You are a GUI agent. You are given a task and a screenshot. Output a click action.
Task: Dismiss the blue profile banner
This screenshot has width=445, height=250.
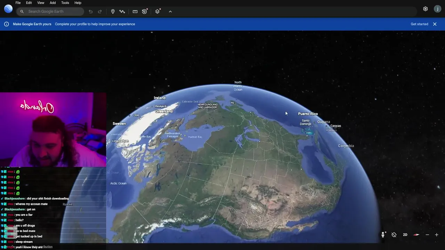(x=435, y=24)
